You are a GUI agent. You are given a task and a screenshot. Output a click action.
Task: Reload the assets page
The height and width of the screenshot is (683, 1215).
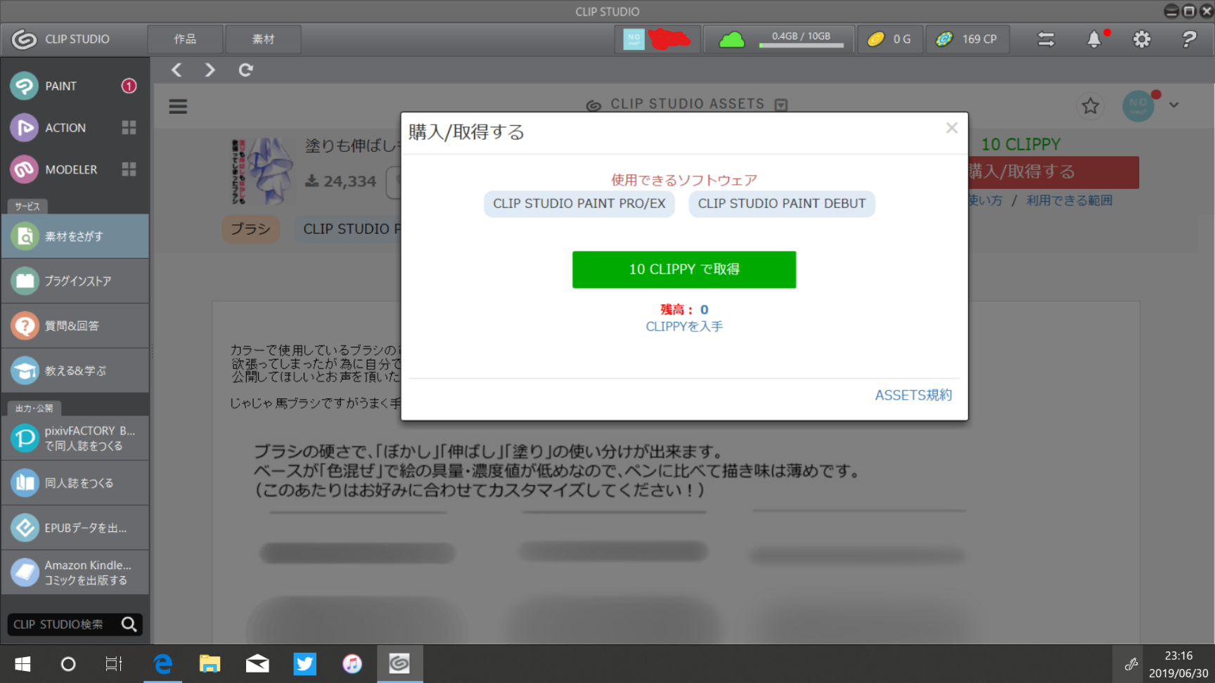pos(245,70)
